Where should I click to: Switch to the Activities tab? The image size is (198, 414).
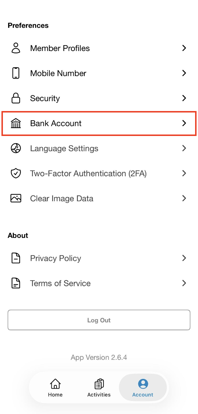click(x=99, y=388)
